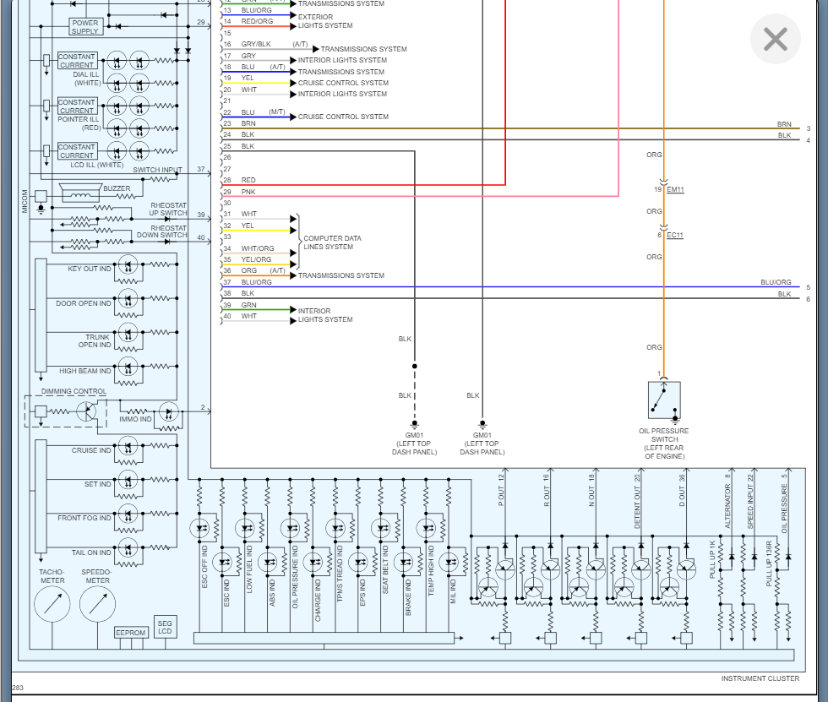Click the EC11 connector label
Image resolution: width=828 pixels, height=702 pixels.
(675, 235)
